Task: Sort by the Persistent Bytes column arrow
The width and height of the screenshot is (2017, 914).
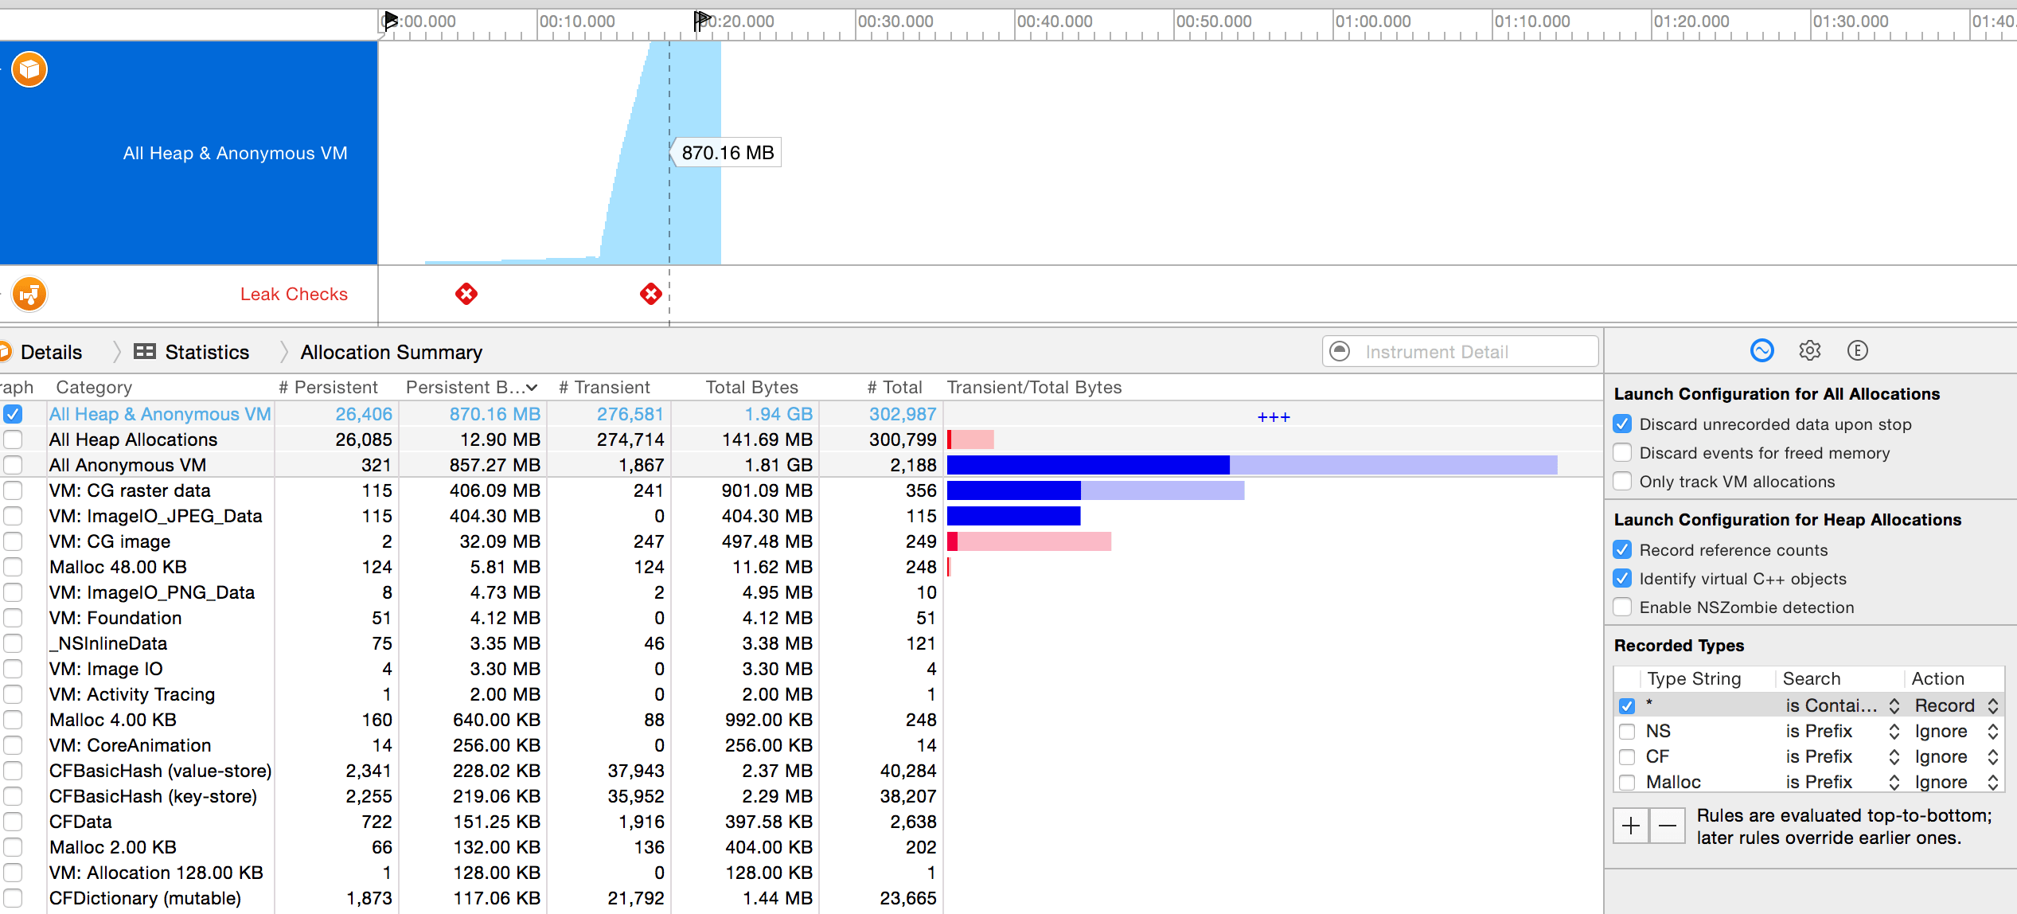Action: click(532, 388)
